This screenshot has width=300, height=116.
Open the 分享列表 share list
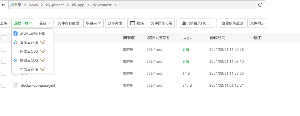[x=115, y=23]
